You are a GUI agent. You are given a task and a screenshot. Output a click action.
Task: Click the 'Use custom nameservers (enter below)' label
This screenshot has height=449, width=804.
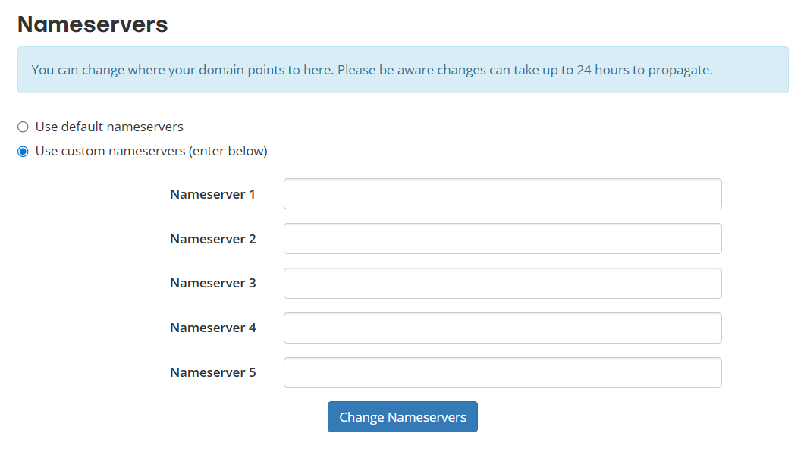(151, 152)
